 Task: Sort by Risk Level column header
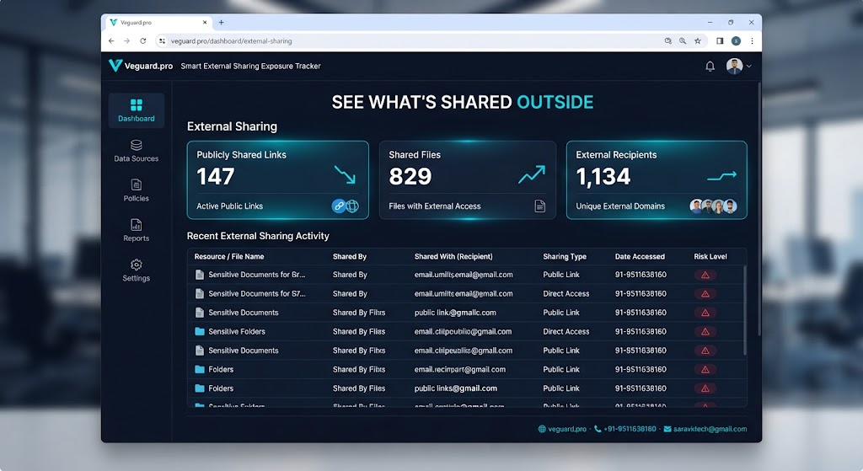click(710, 256)
